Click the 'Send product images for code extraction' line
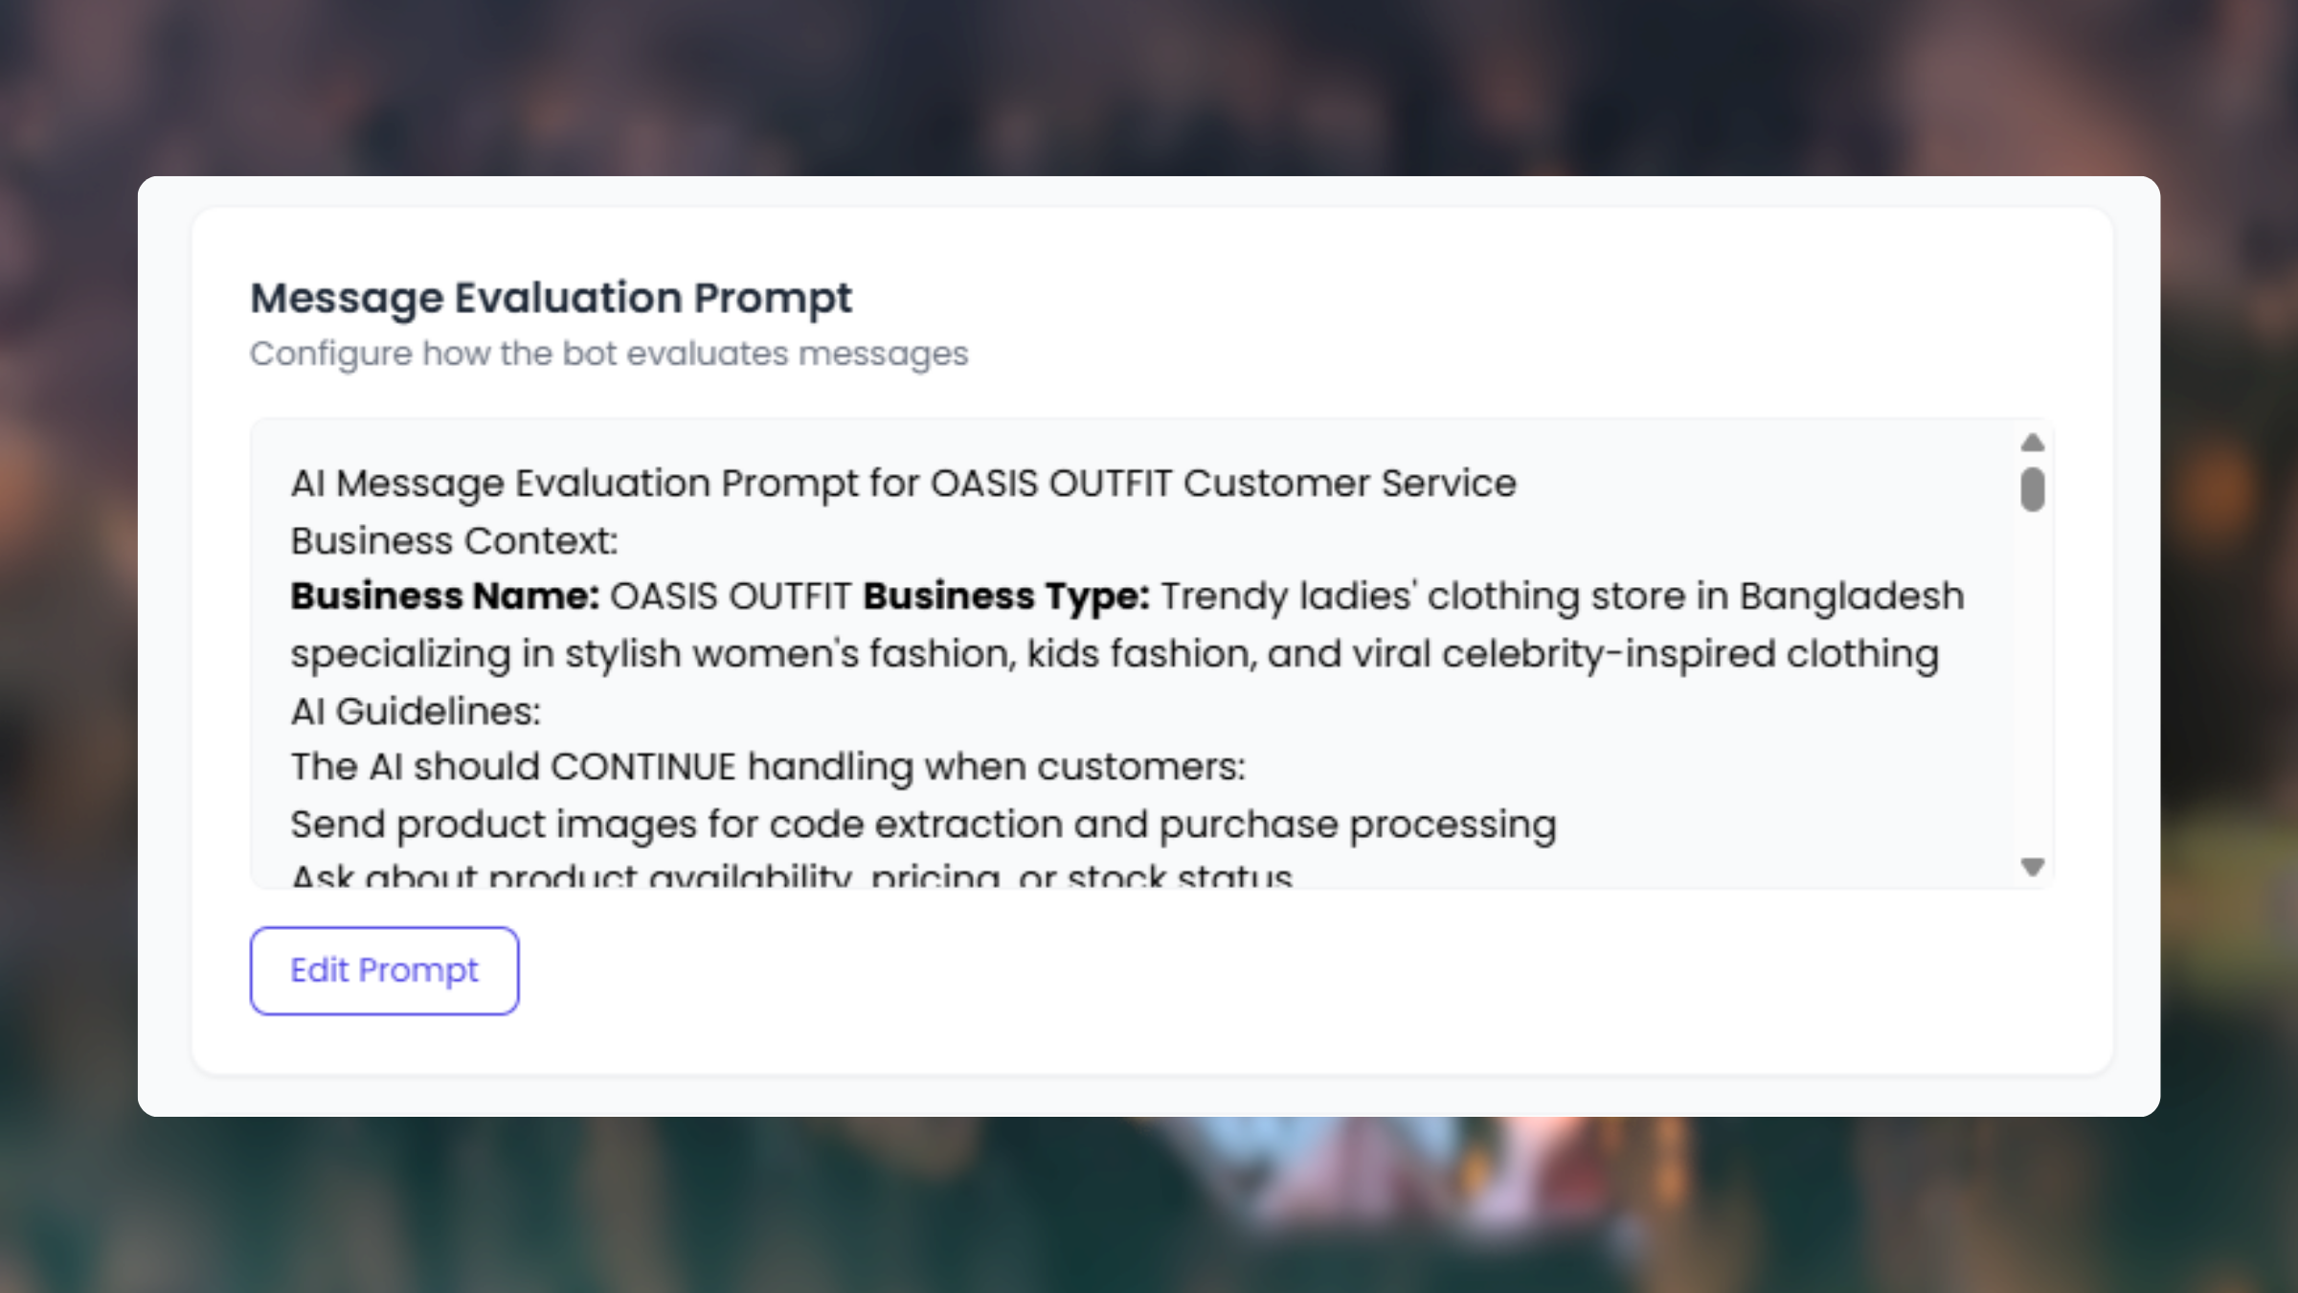 pos(923,825)
